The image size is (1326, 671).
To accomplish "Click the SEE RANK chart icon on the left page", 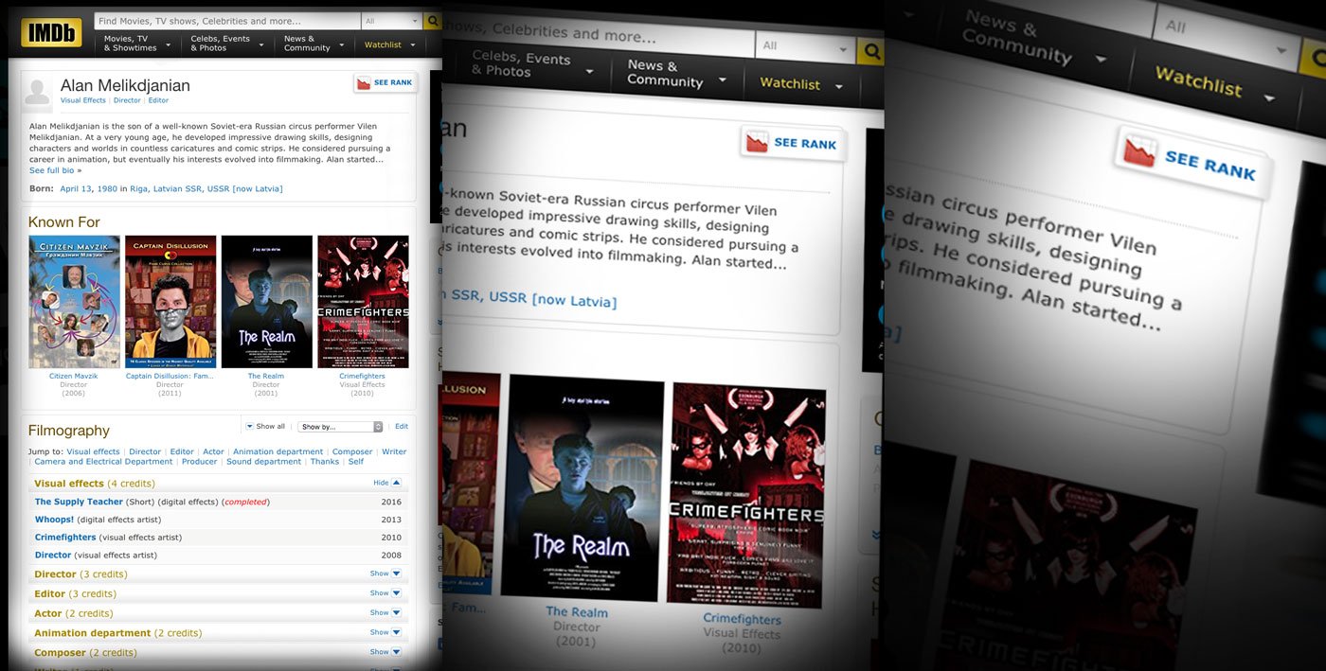I will pyautogui.click(x=363, y=83).
